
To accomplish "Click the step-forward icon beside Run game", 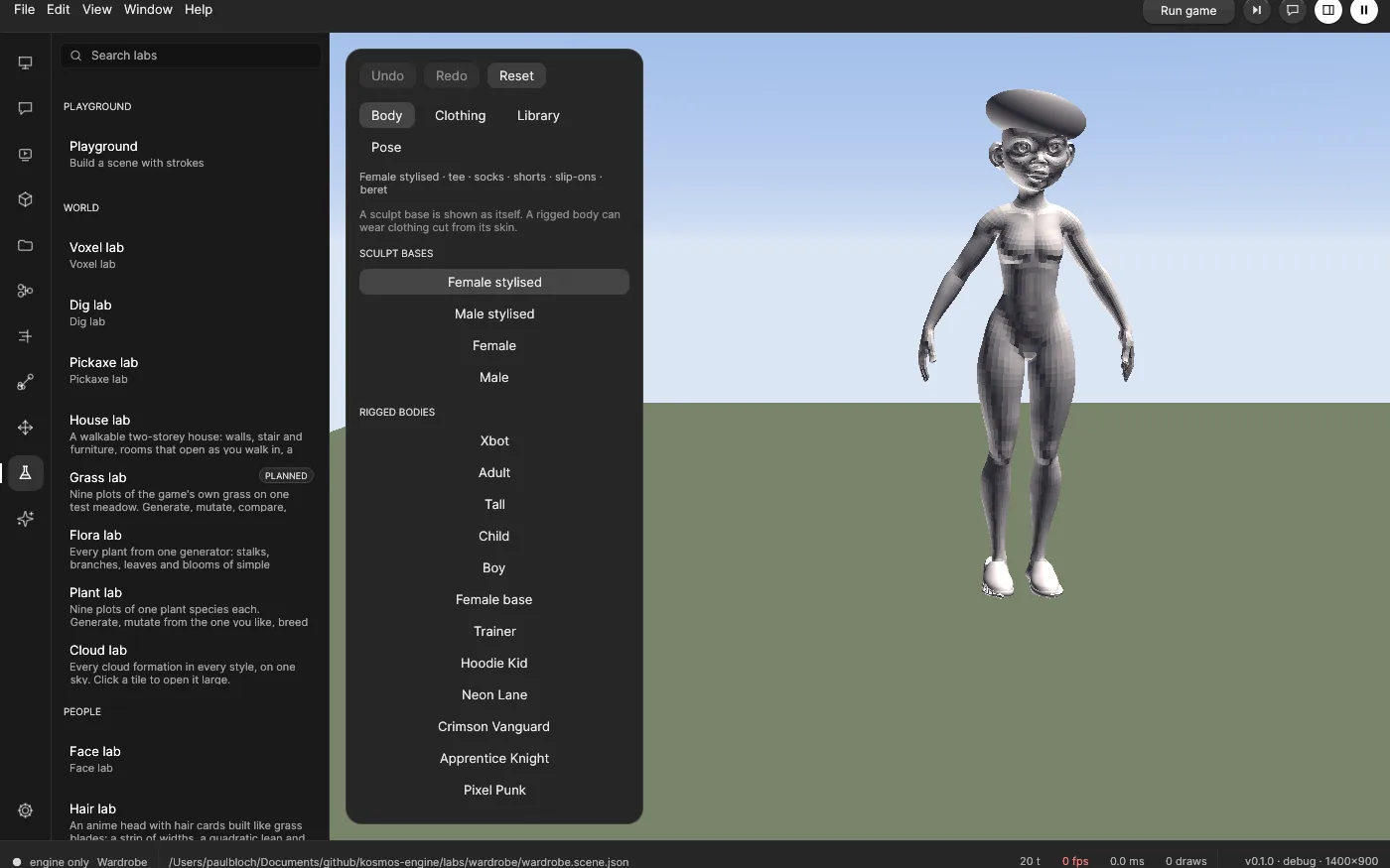I will [x=1257, y=10].
